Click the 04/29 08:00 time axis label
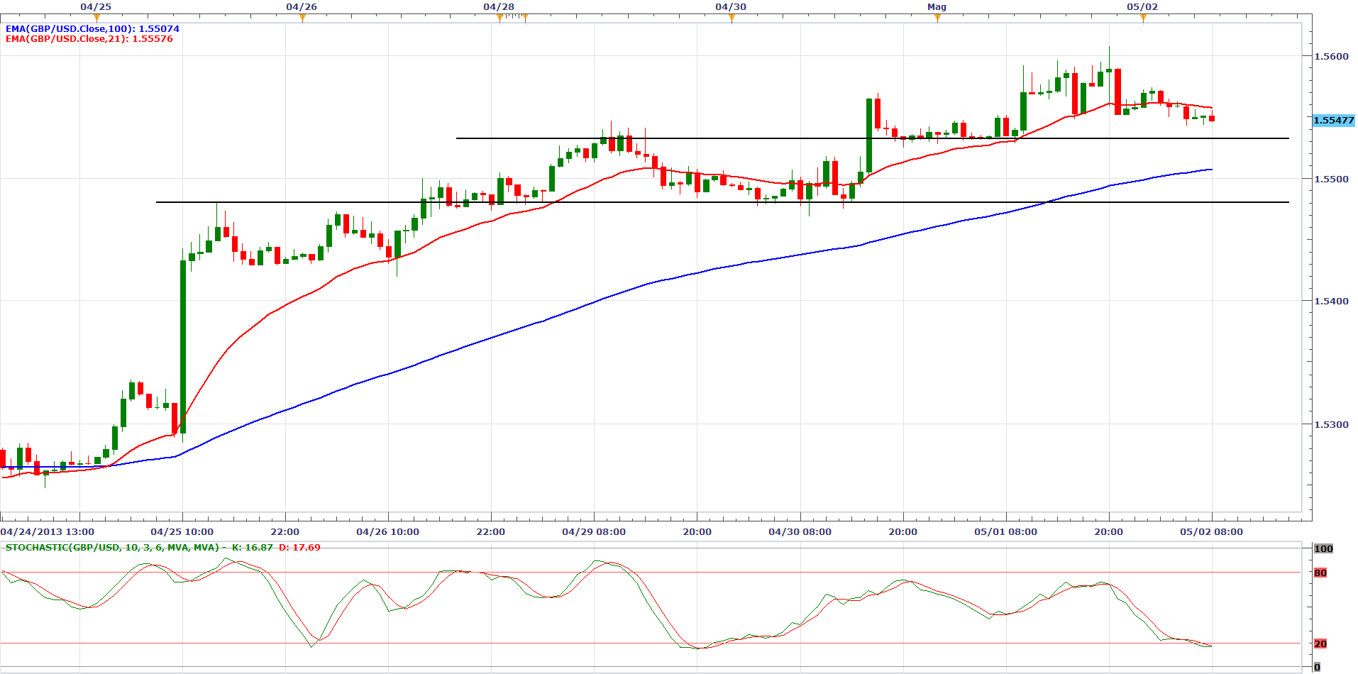The width and height of the screenshot is (1358, 674). click(x=594, y=532)
